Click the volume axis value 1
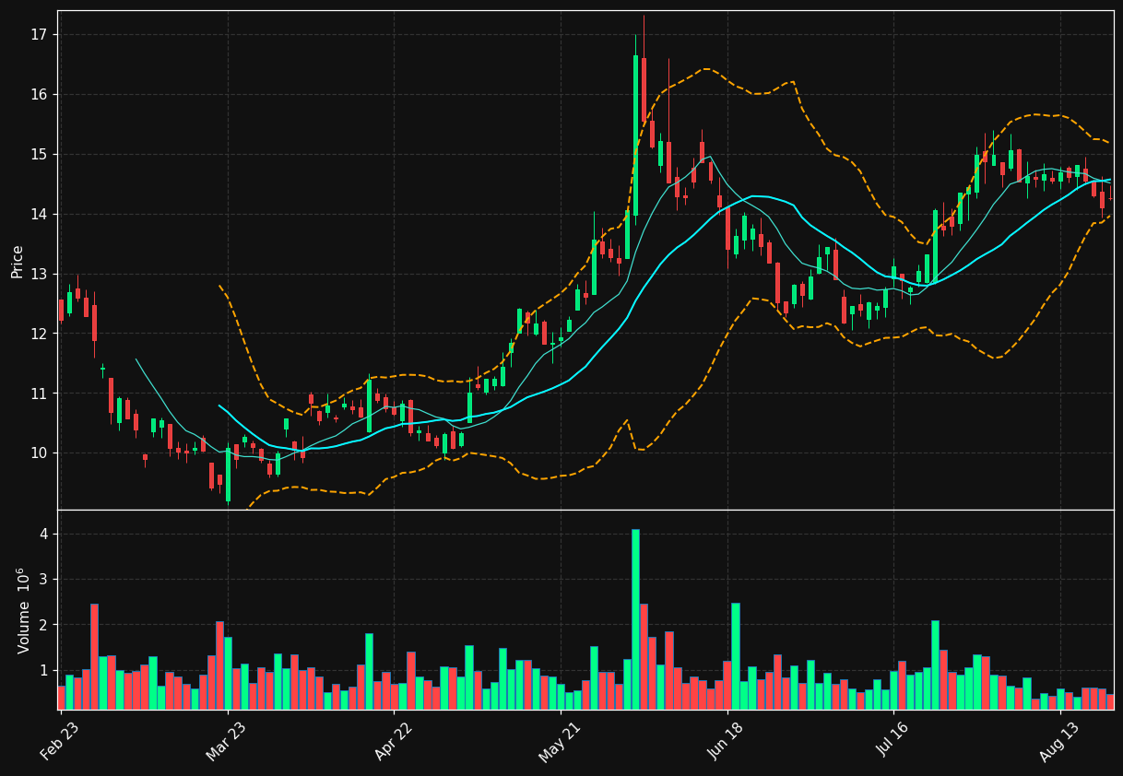The height and width of the screenshot is (776, 1123). tap(43, 670)
